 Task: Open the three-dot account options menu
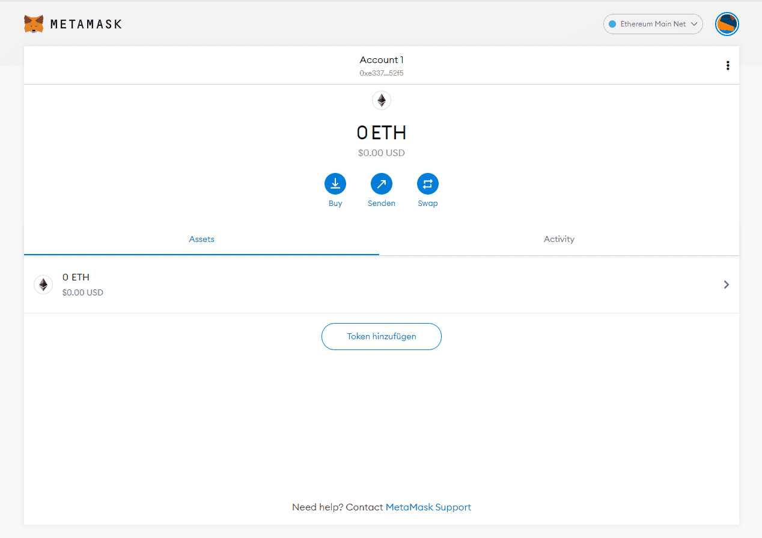click(x=728, y=65)
